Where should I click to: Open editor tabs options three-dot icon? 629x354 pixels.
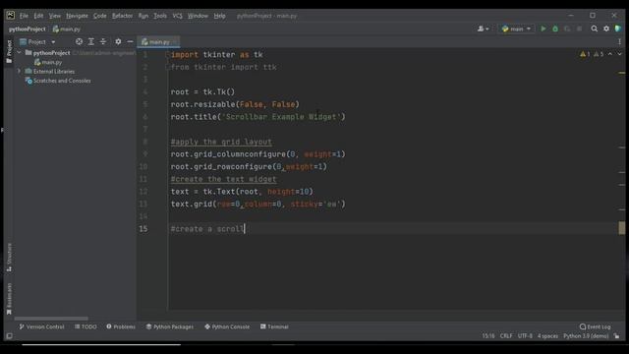pos(619,41)
